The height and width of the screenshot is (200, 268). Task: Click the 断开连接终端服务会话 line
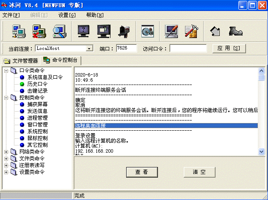pos(100,90)
